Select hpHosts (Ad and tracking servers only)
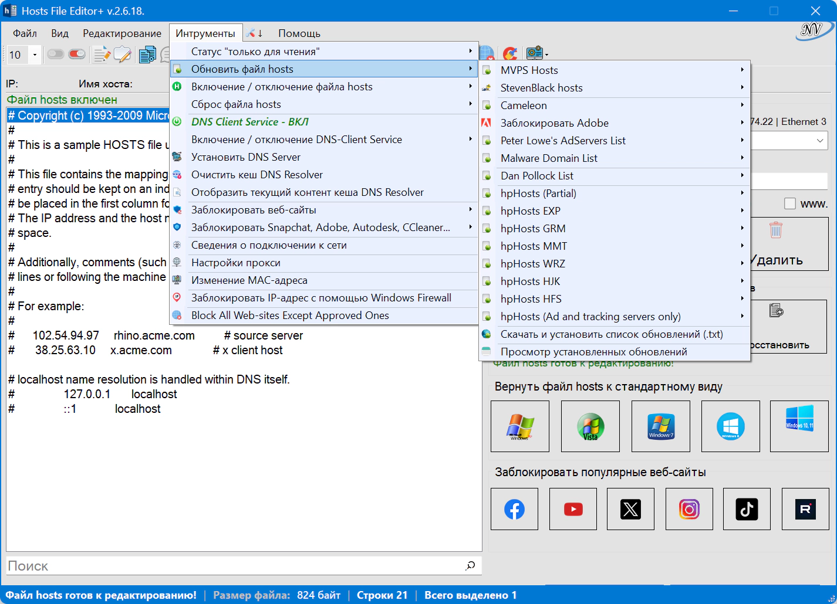 tap(615, 317)
